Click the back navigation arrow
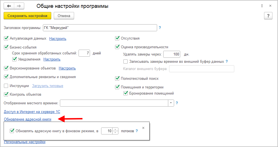Screen dimensions: 278x147 9,6
